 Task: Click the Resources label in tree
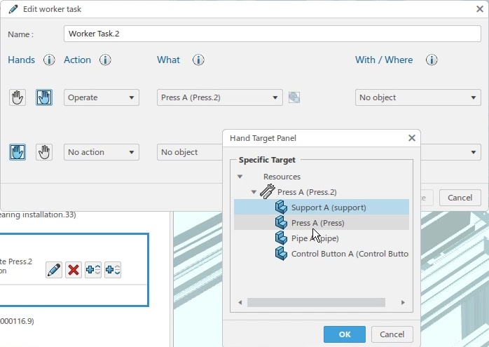click(282, 177)
